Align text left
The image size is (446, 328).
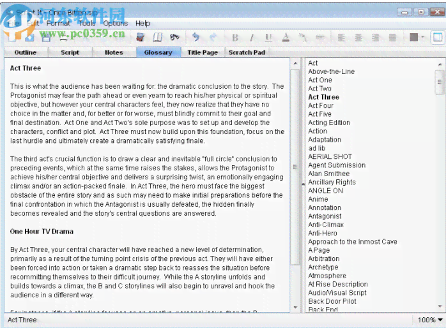341,38
